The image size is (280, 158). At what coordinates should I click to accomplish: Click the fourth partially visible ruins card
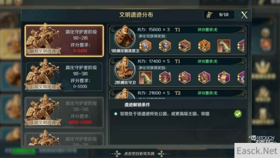click(x=64, y=139)
